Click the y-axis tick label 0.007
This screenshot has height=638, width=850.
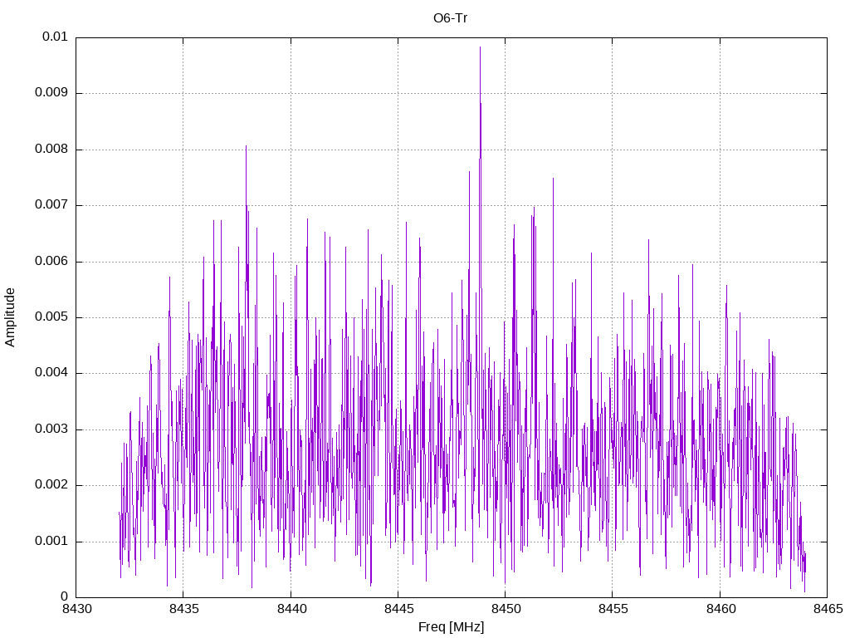click(51, 205)
